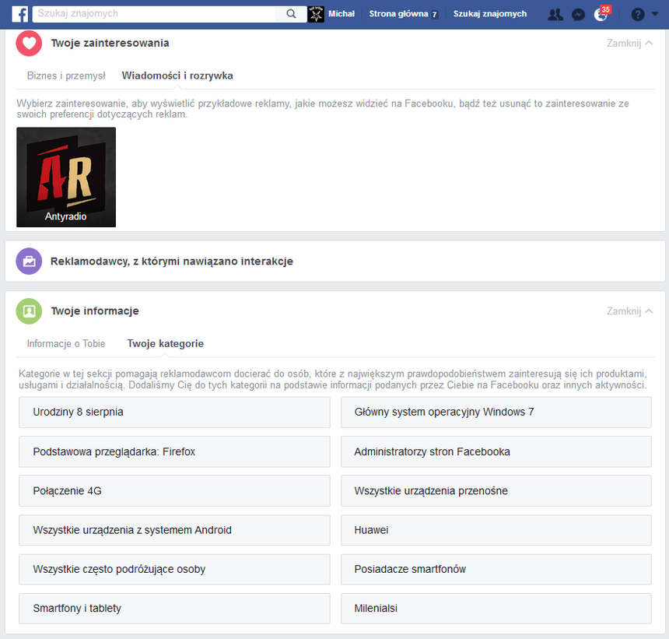Select Administratorzy stron Facebooka category
This screenshot has width=669, height=639.
[496, 451]
